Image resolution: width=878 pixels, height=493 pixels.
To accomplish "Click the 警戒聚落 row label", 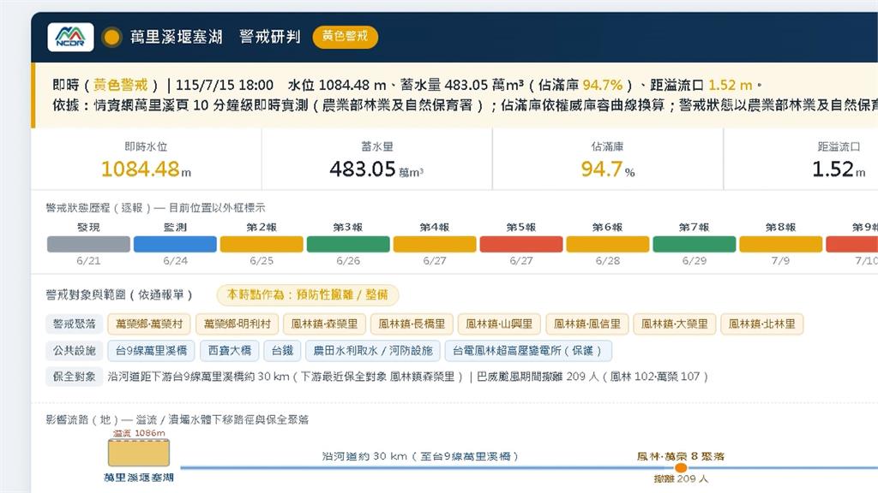I will point(74,324).
